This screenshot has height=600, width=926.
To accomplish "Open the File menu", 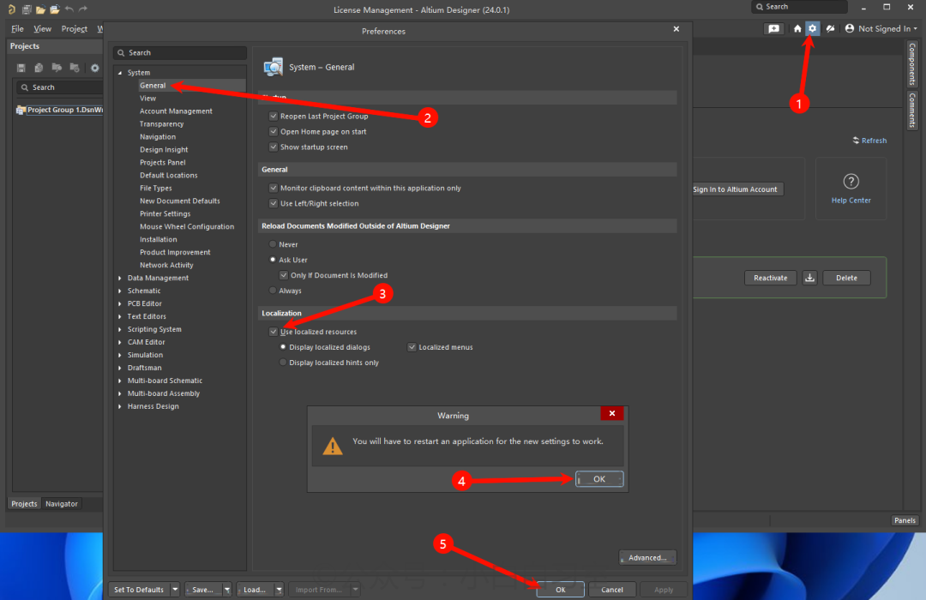I will 18,28.
